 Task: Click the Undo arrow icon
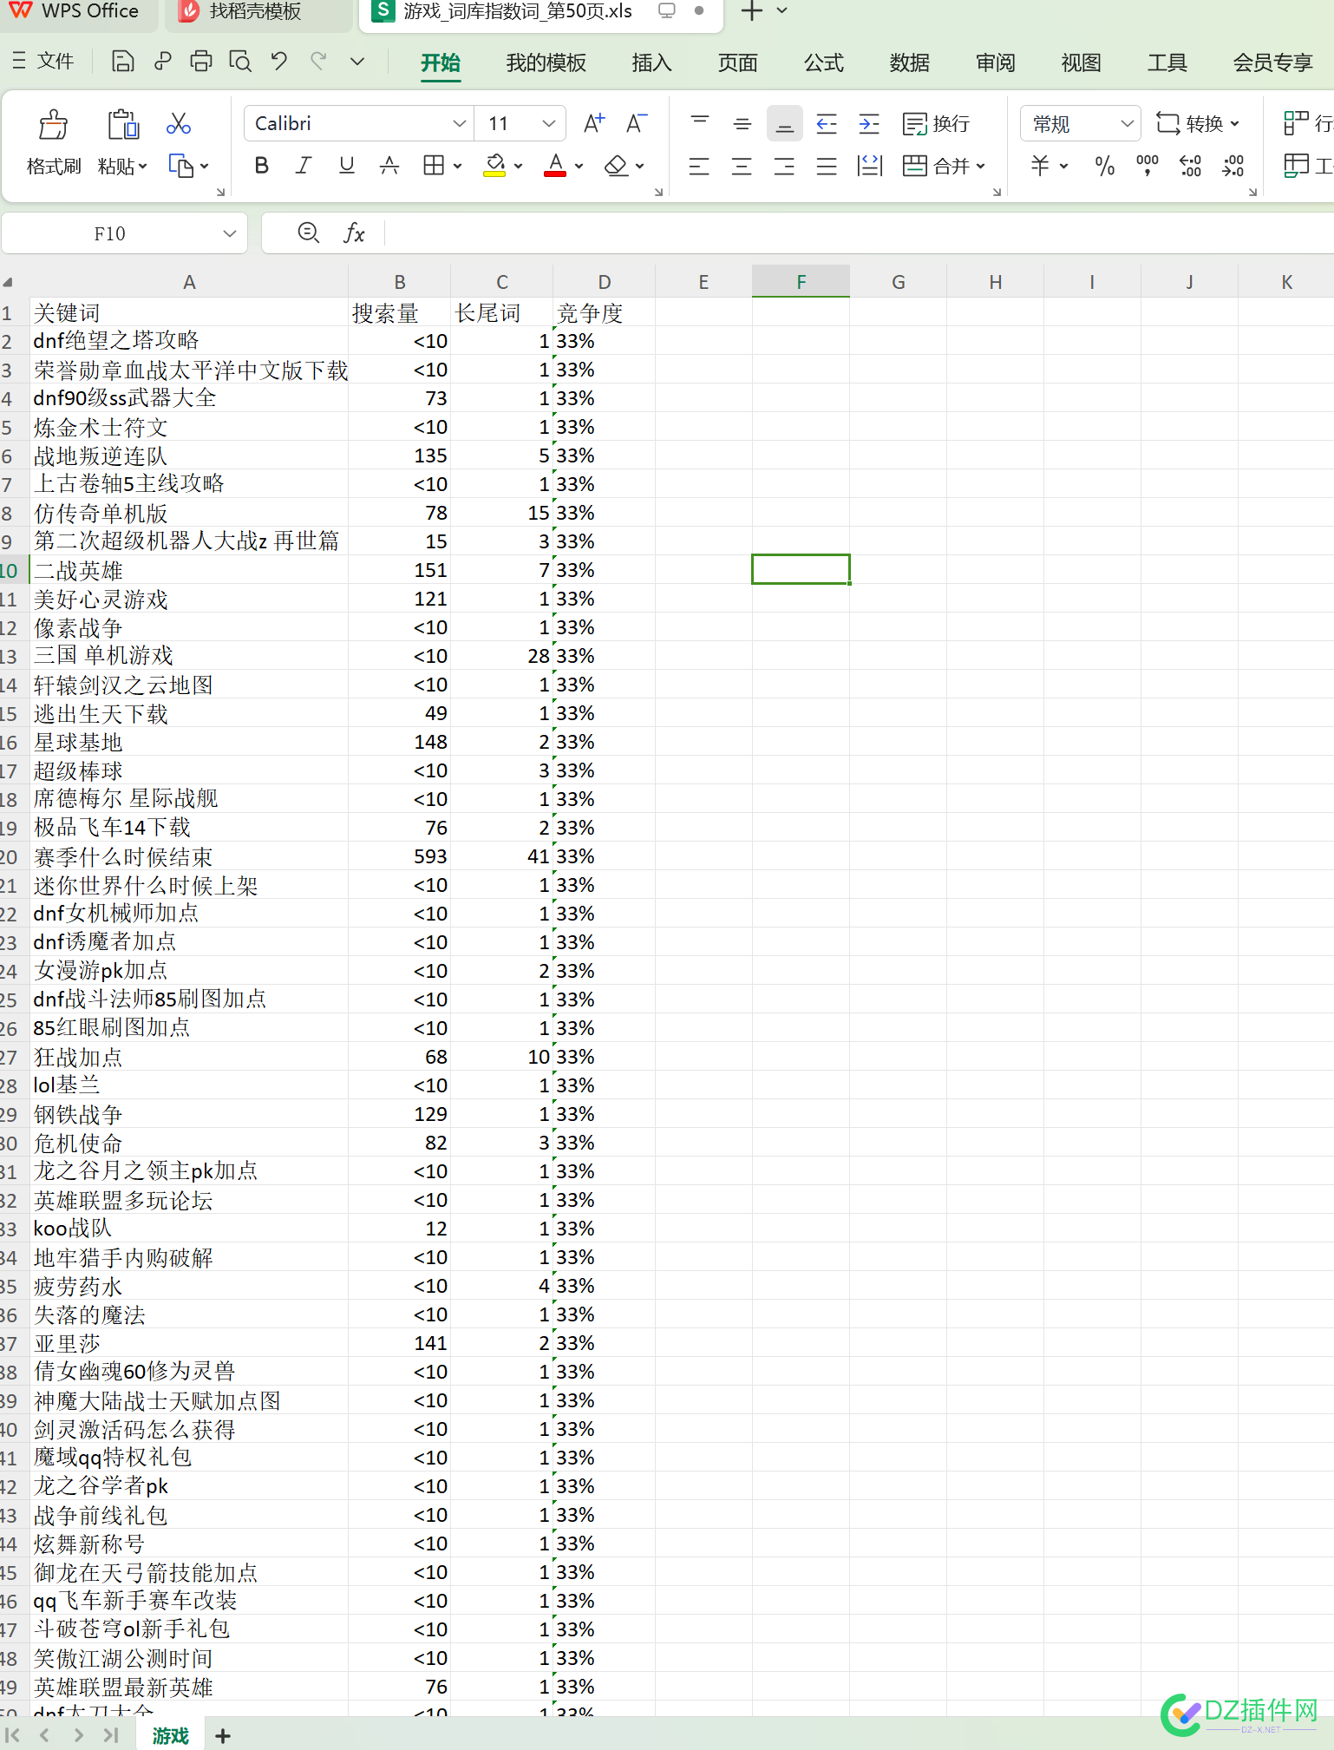click(278, 62)
